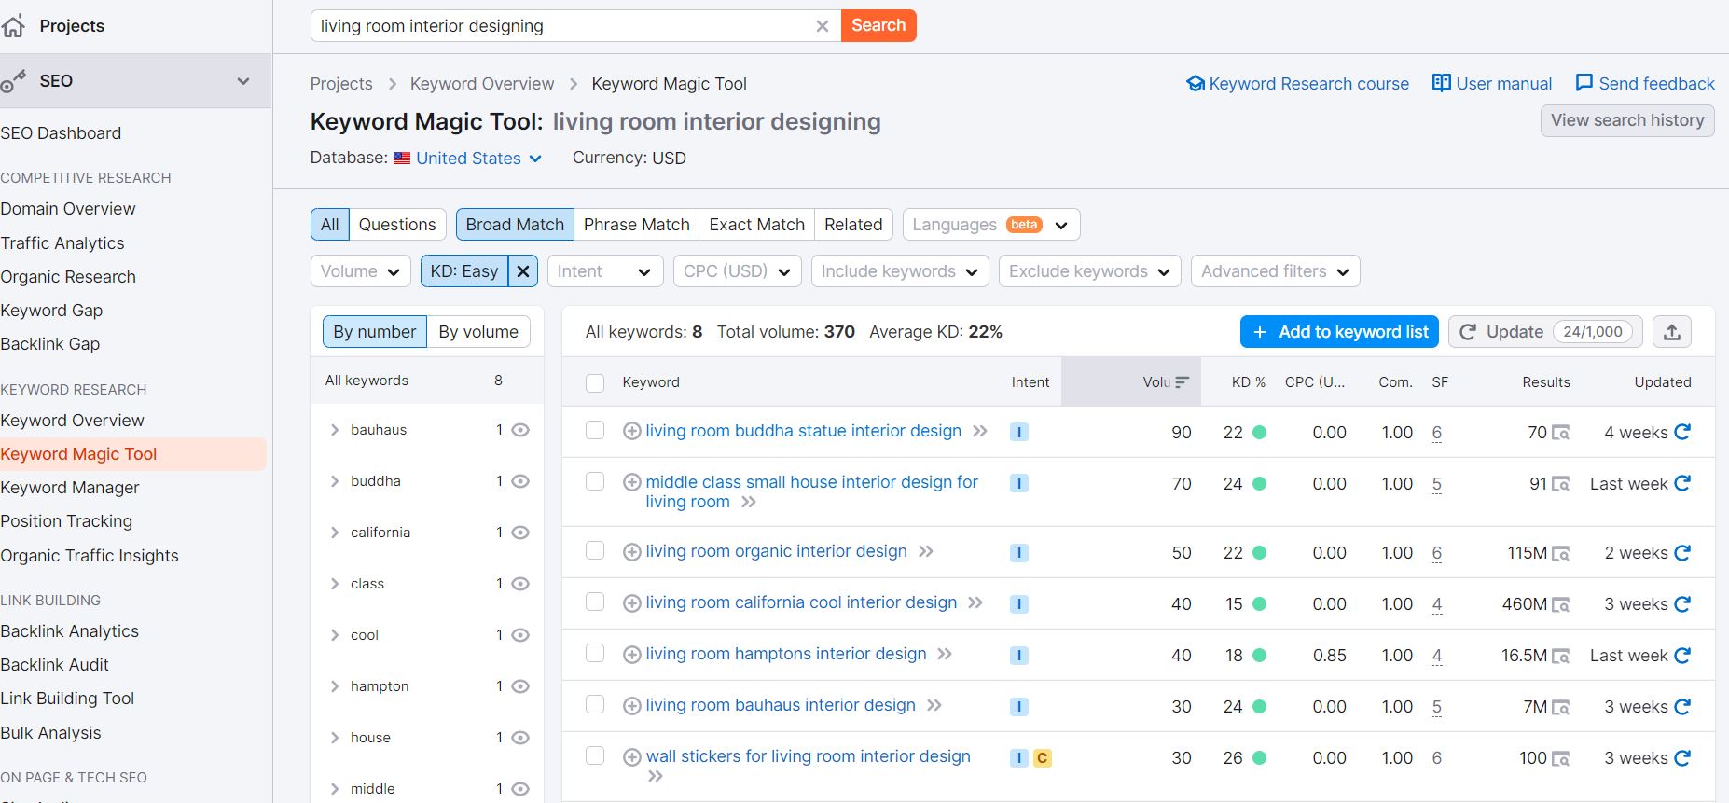Click double-arrow next to california cool keyword
1729x803 pixels.
[975, 603]
